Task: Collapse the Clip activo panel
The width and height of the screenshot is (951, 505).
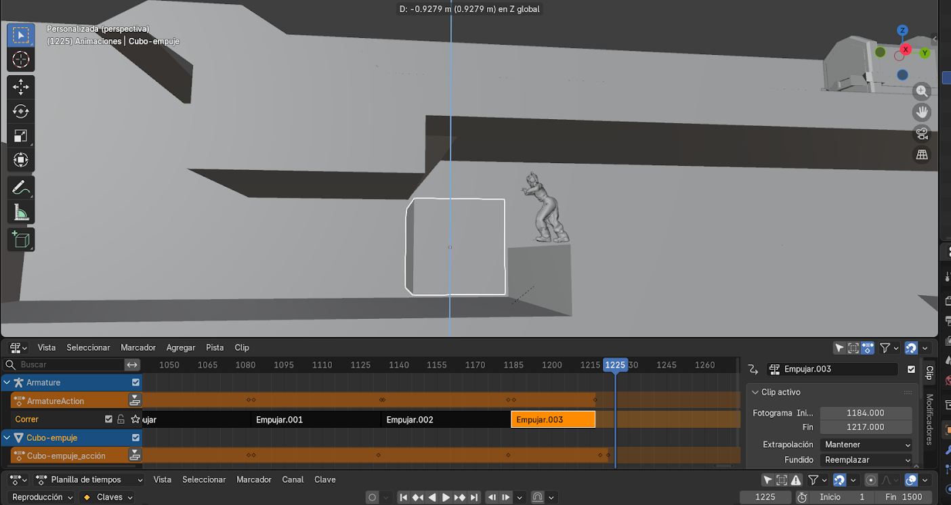Action: (755, 392)
